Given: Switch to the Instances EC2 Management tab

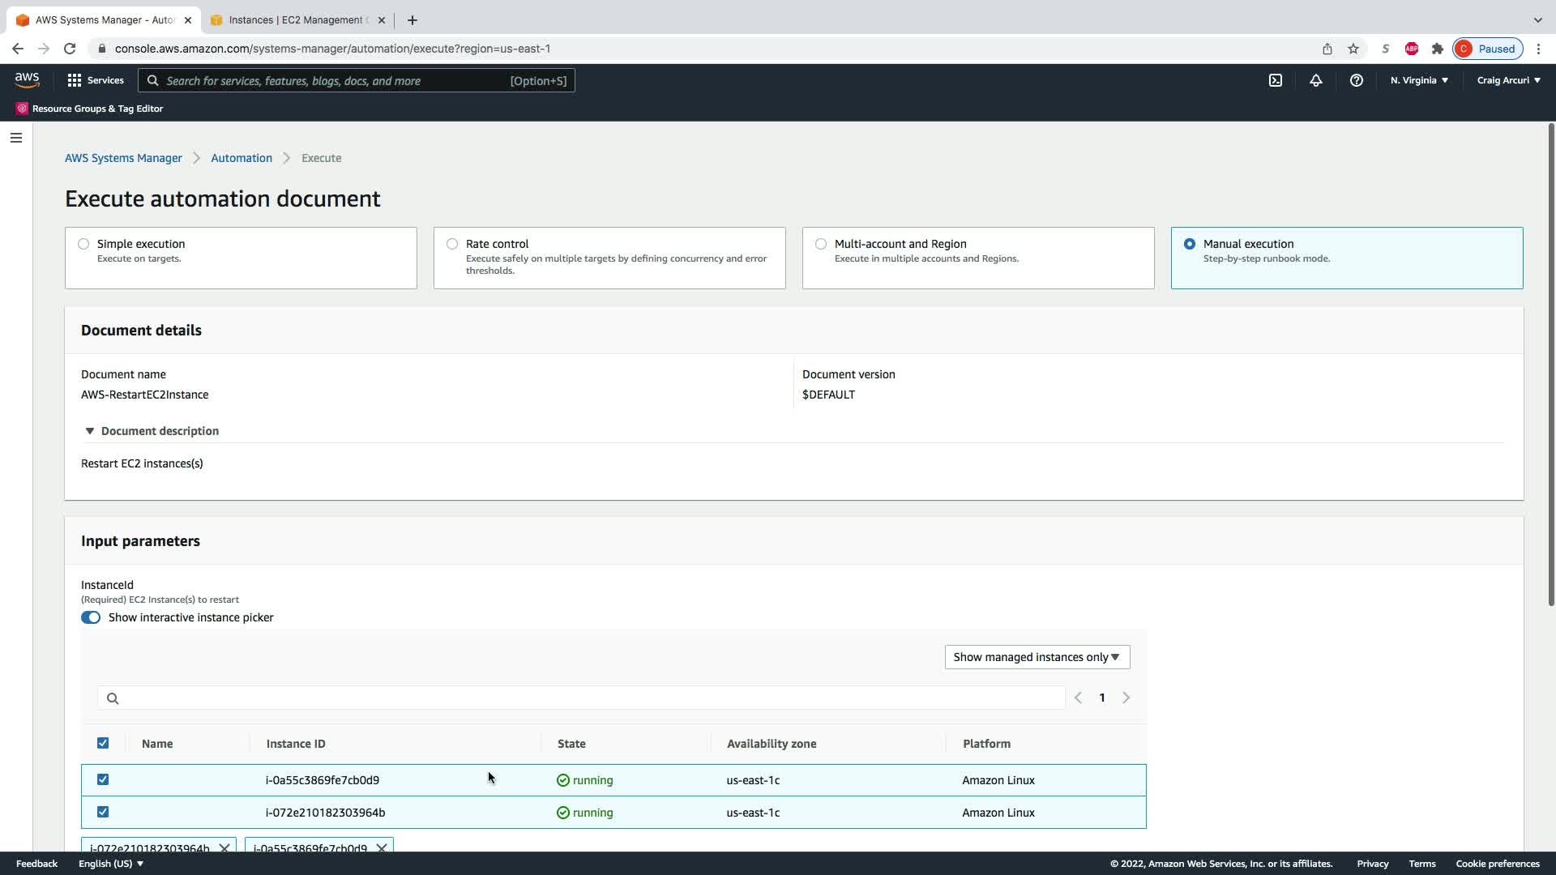Looking at the screenshot, I should [296, 20].
